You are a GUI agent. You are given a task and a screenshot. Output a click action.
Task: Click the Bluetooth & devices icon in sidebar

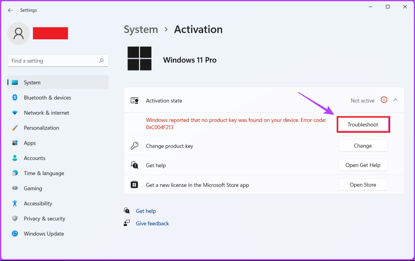point(15,98)
